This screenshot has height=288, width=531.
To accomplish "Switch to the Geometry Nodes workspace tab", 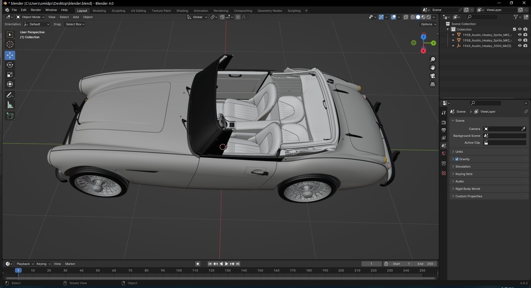I will click(270, 11).
